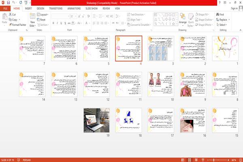The height and width of the screenshot is (162, 243).
Task: Switch to Slide Sorter view icon
Action: pyautogui.click(x=190, y=160)
